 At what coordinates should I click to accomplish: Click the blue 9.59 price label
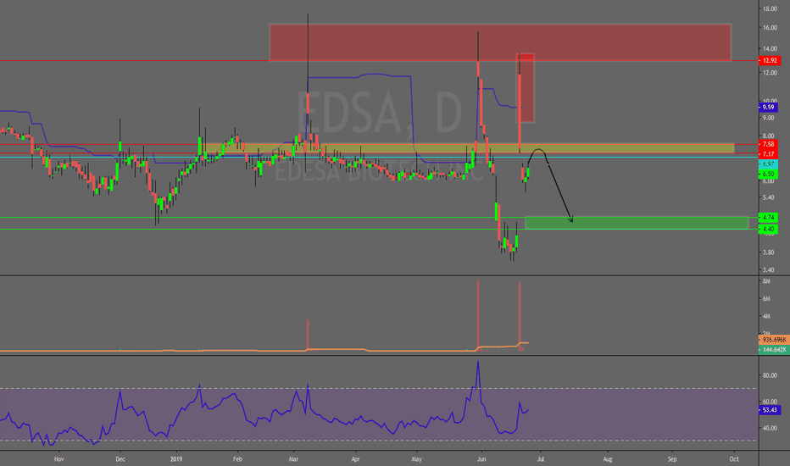tap(768, 108)
